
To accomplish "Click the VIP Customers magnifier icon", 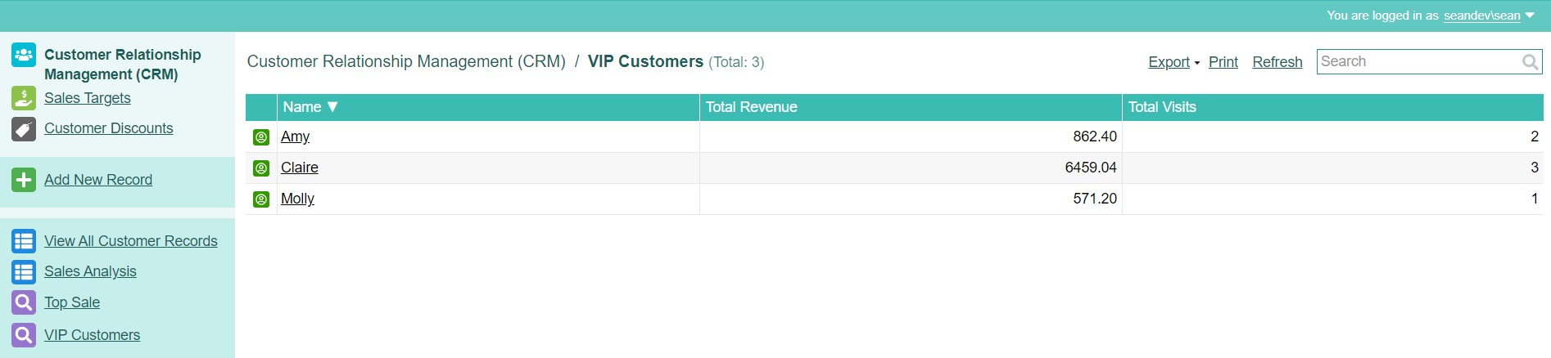I will click(x=24, y=335).
